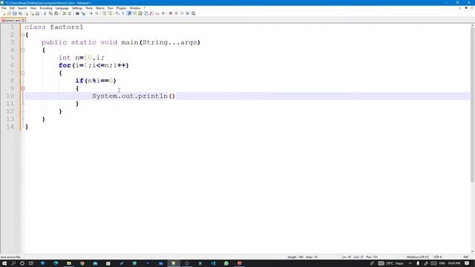Show the Document List panel
The image size is (475, 267).
pos(146,13)
